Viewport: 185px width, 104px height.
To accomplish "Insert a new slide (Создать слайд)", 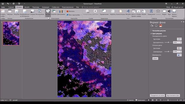I will tap(3, 13).
